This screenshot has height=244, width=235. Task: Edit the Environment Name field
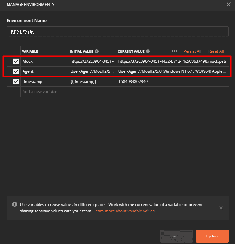(117, 32)
